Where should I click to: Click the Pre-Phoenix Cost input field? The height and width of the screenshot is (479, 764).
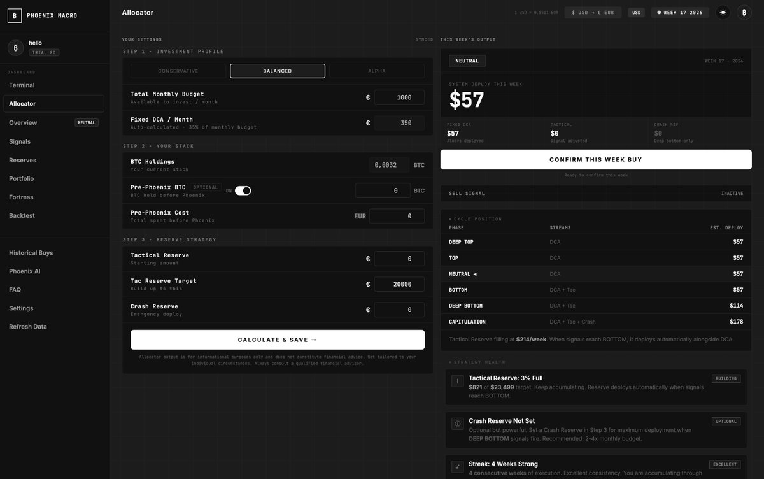tap(397, 216)
